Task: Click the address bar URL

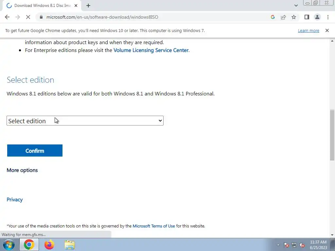Action: [x=102, y=17]
